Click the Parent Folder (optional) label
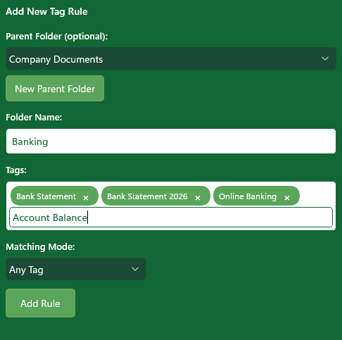Viewport: 342px width, 340px height. click(x=57, y=37)
